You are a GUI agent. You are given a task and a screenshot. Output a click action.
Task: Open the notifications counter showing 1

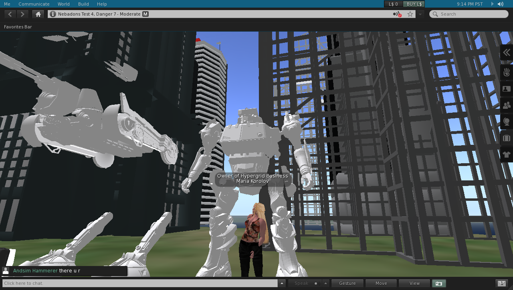click(502, 283)
